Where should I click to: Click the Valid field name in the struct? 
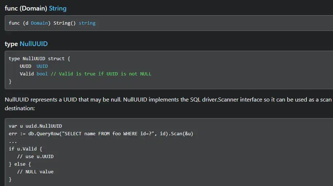[27, 74]
